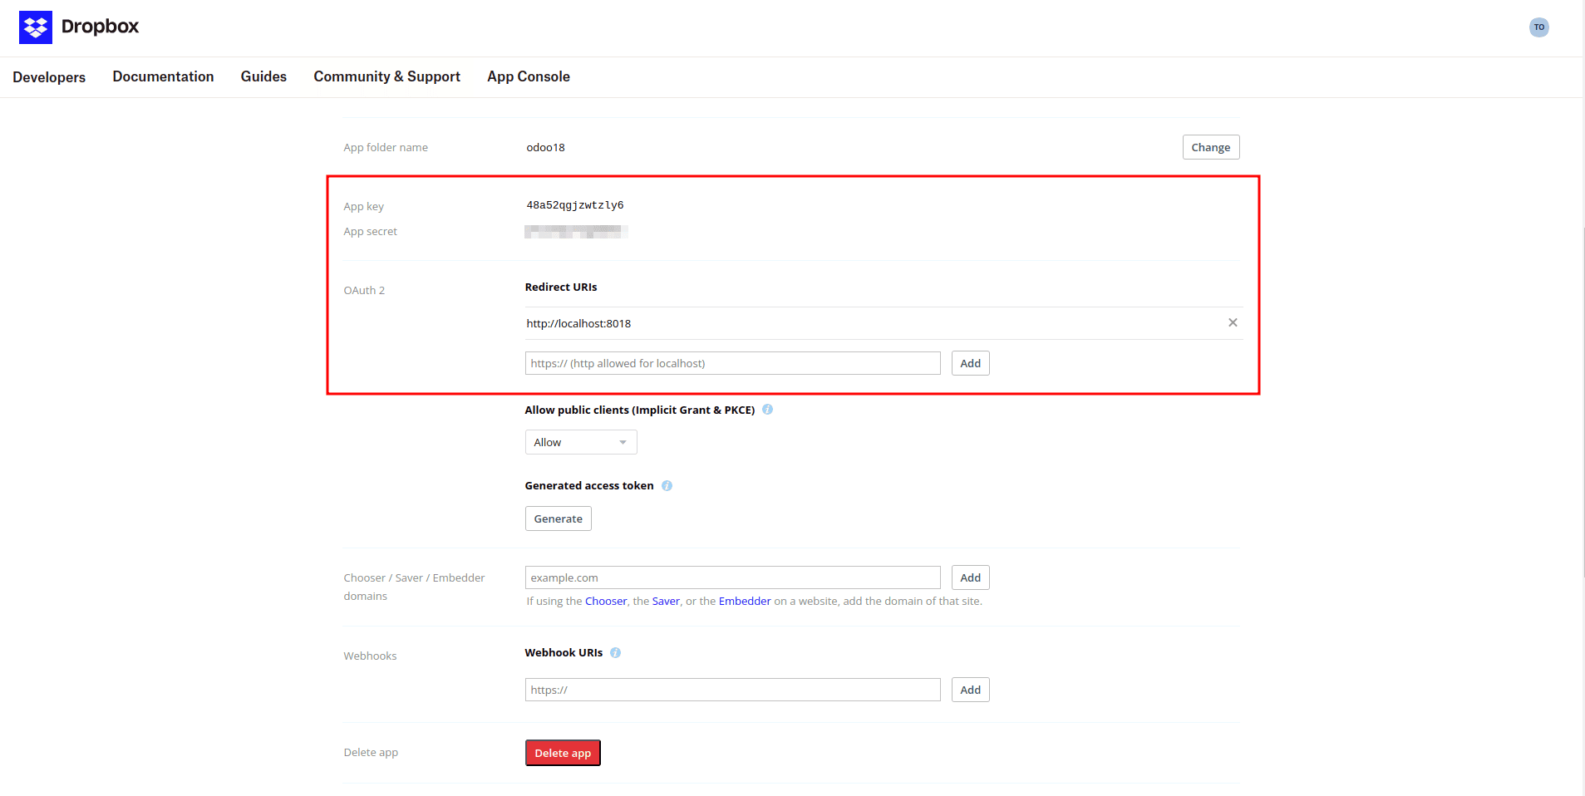The width and height of the screenshot is (1585, 796).
Task: Open the TO user avatar menu
Action: click(x=1538, y=27)
